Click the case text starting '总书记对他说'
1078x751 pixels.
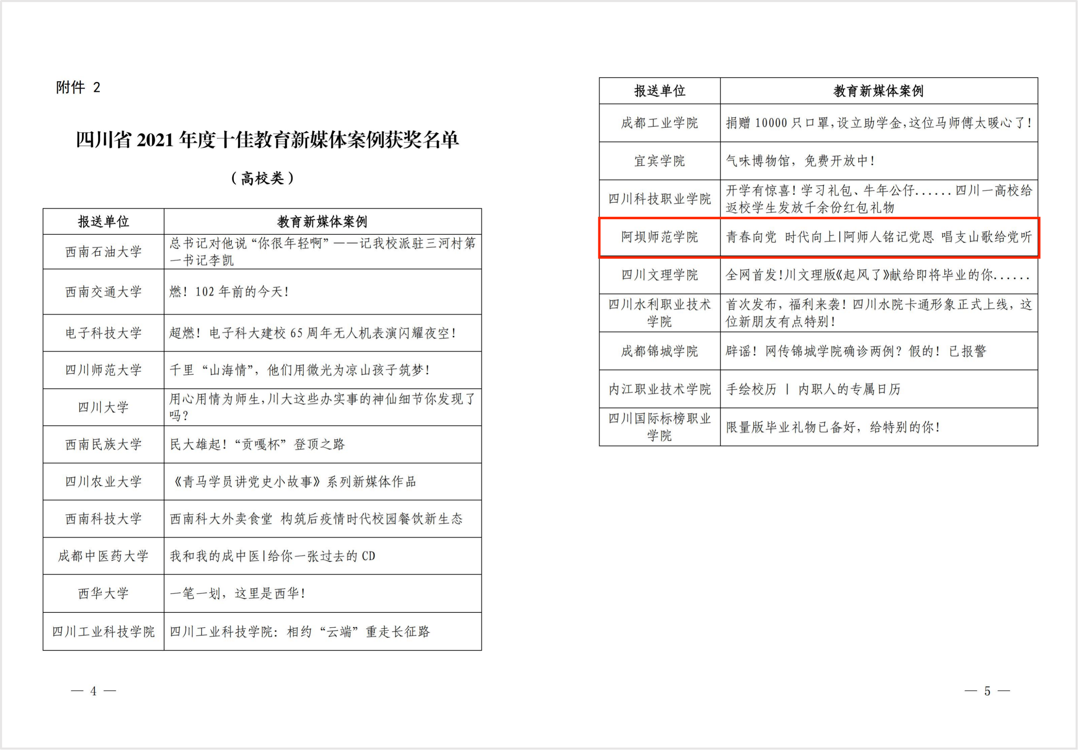pyautogui.click(x=323, y=252)
